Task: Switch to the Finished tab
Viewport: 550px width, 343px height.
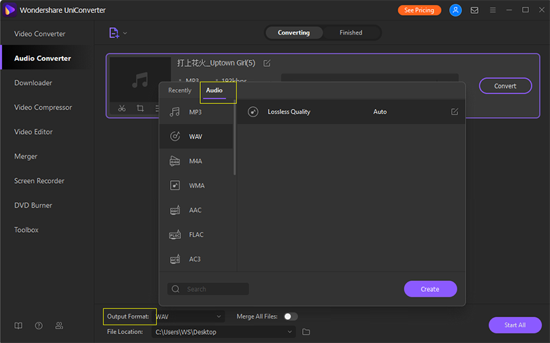Action: point(351,33)
